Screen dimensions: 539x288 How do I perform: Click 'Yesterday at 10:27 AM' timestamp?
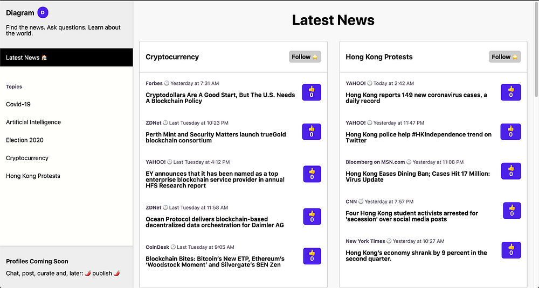coord(418,241)
